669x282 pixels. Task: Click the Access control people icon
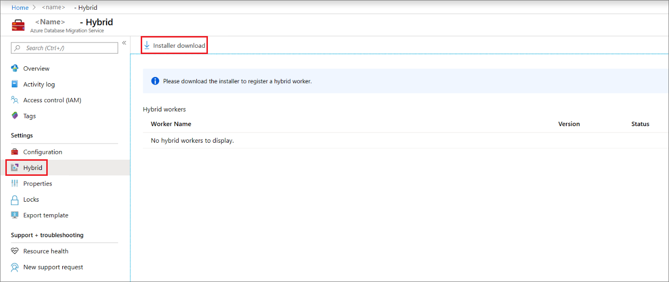pos(15,100)
